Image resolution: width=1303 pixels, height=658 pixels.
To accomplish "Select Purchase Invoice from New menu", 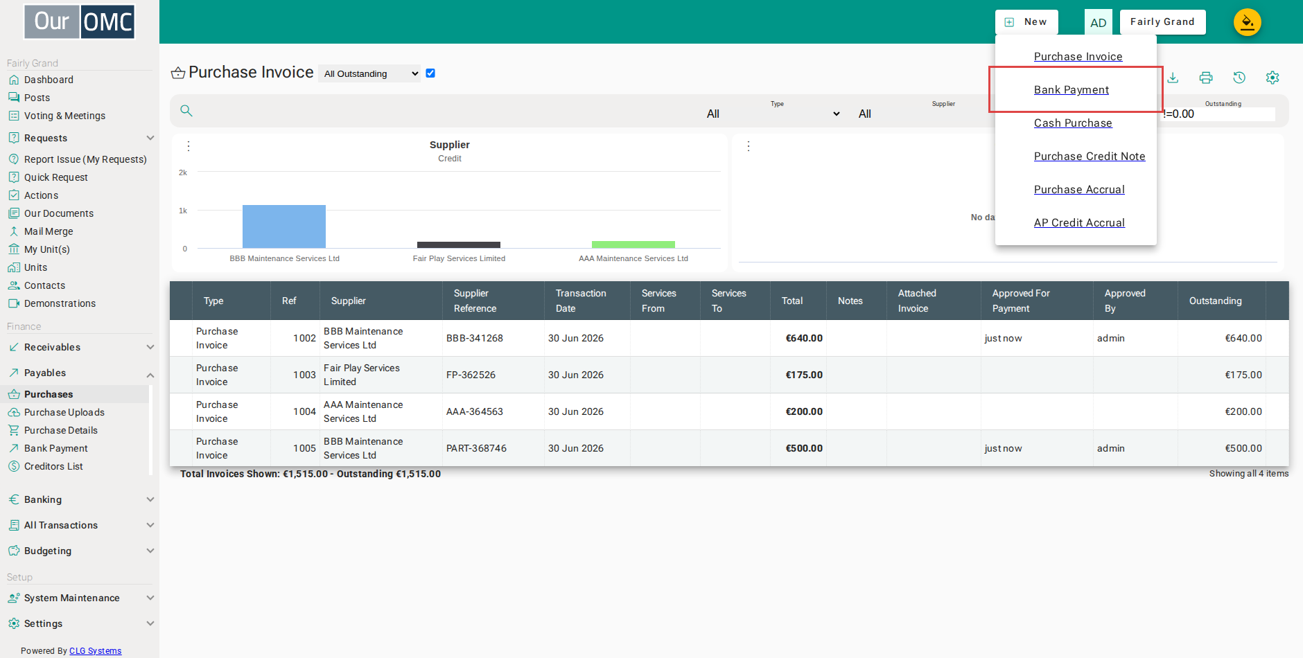I will 1078,57.
